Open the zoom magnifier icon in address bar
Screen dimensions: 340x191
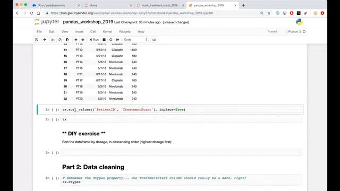pos(262,13)
